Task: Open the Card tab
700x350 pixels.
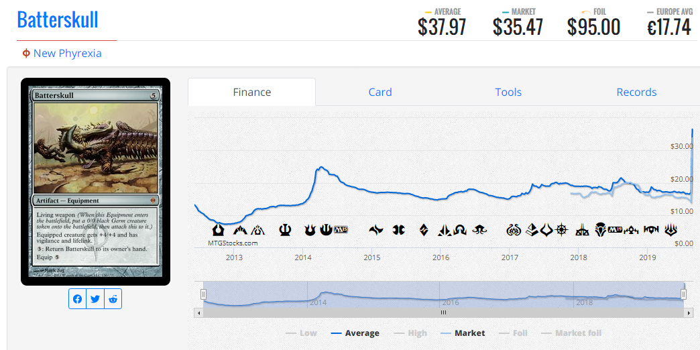Action: (x=380, y=92)
